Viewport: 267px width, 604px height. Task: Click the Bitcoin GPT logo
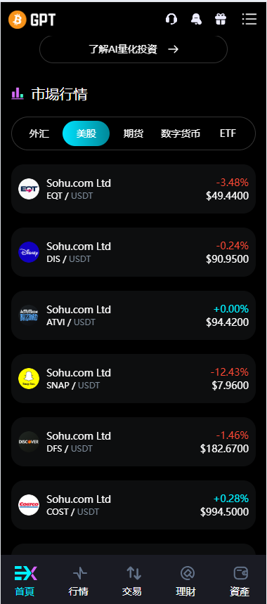coord(32,19)
